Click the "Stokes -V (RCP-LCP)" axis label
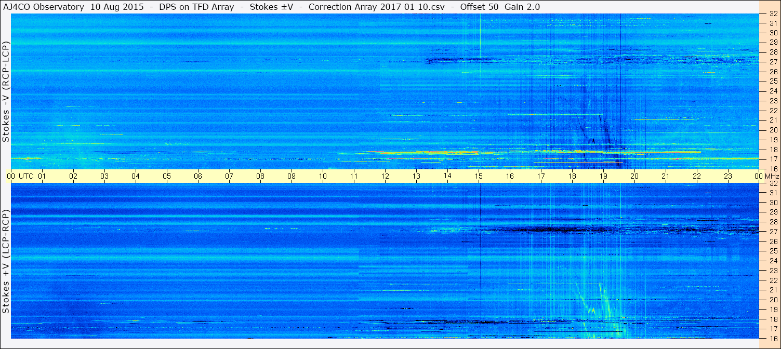The image size is (781, 349). click(x=6, y=92)
